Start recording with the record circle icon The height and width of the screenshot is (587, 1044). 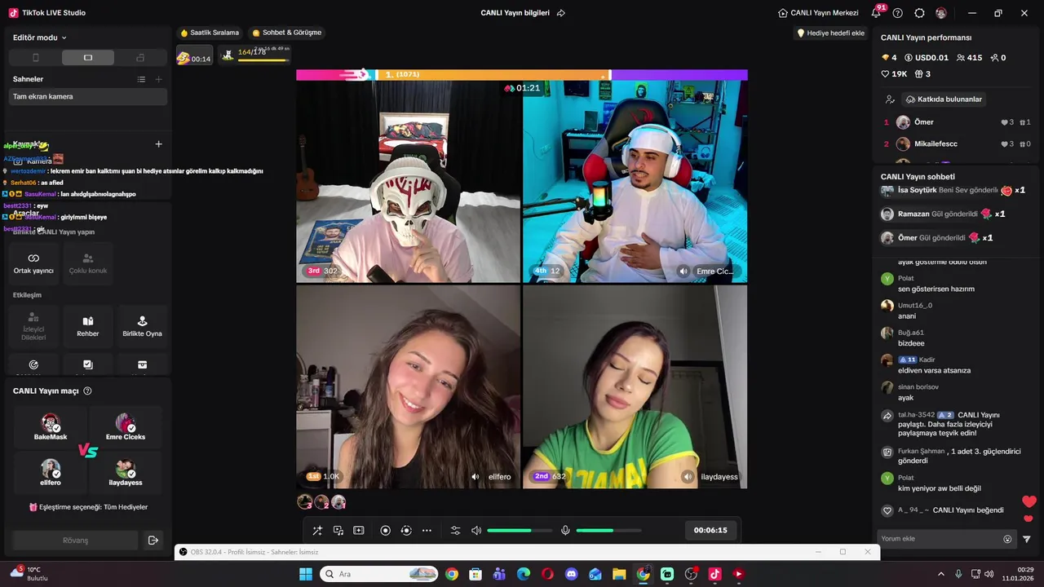pyautogui.click(x=386, y=531)
